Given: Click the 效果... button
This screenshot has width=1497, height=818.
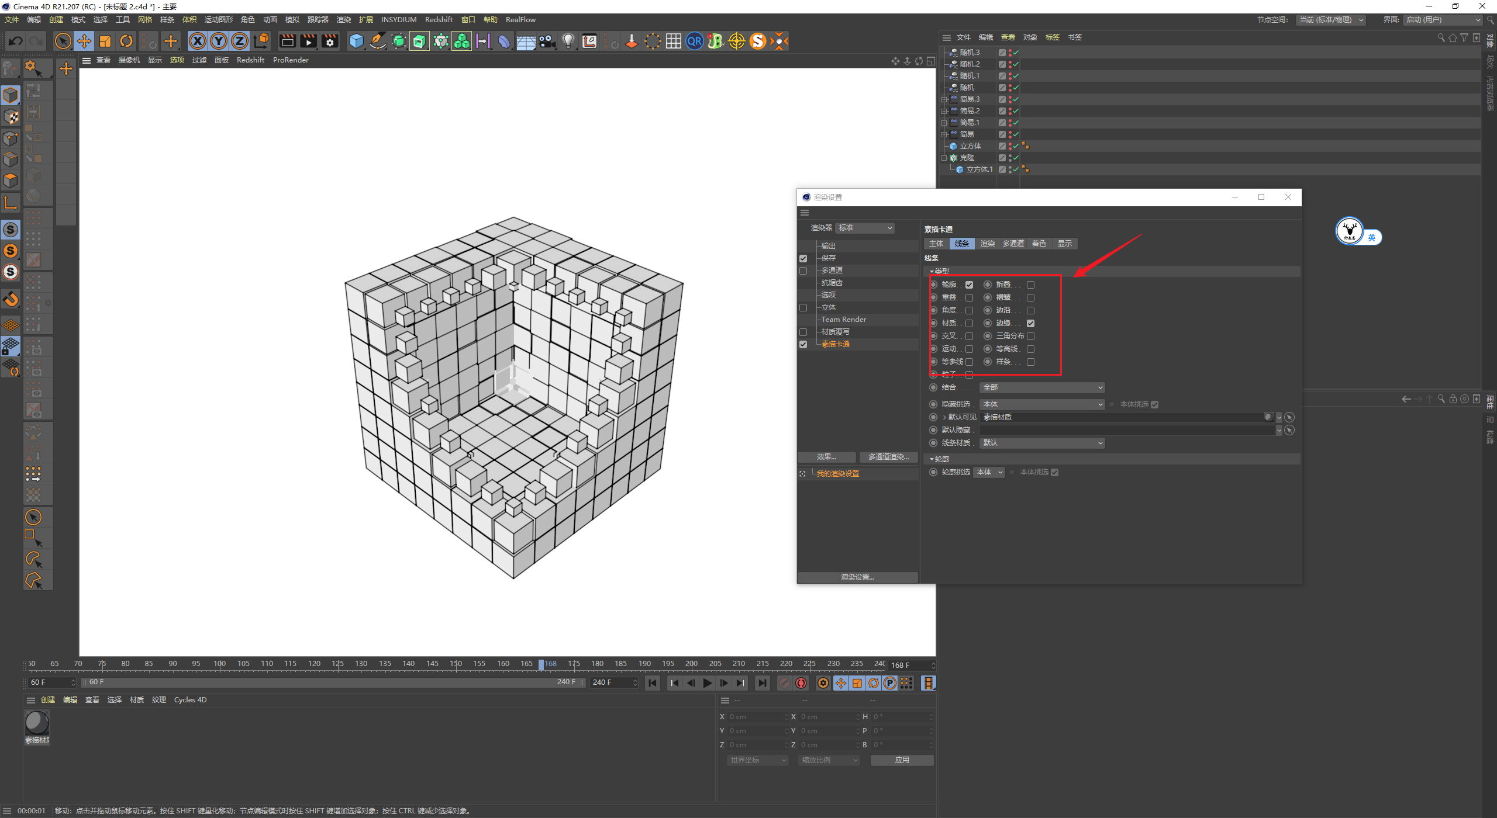Looking at the screenshot, I should point(827,457).
